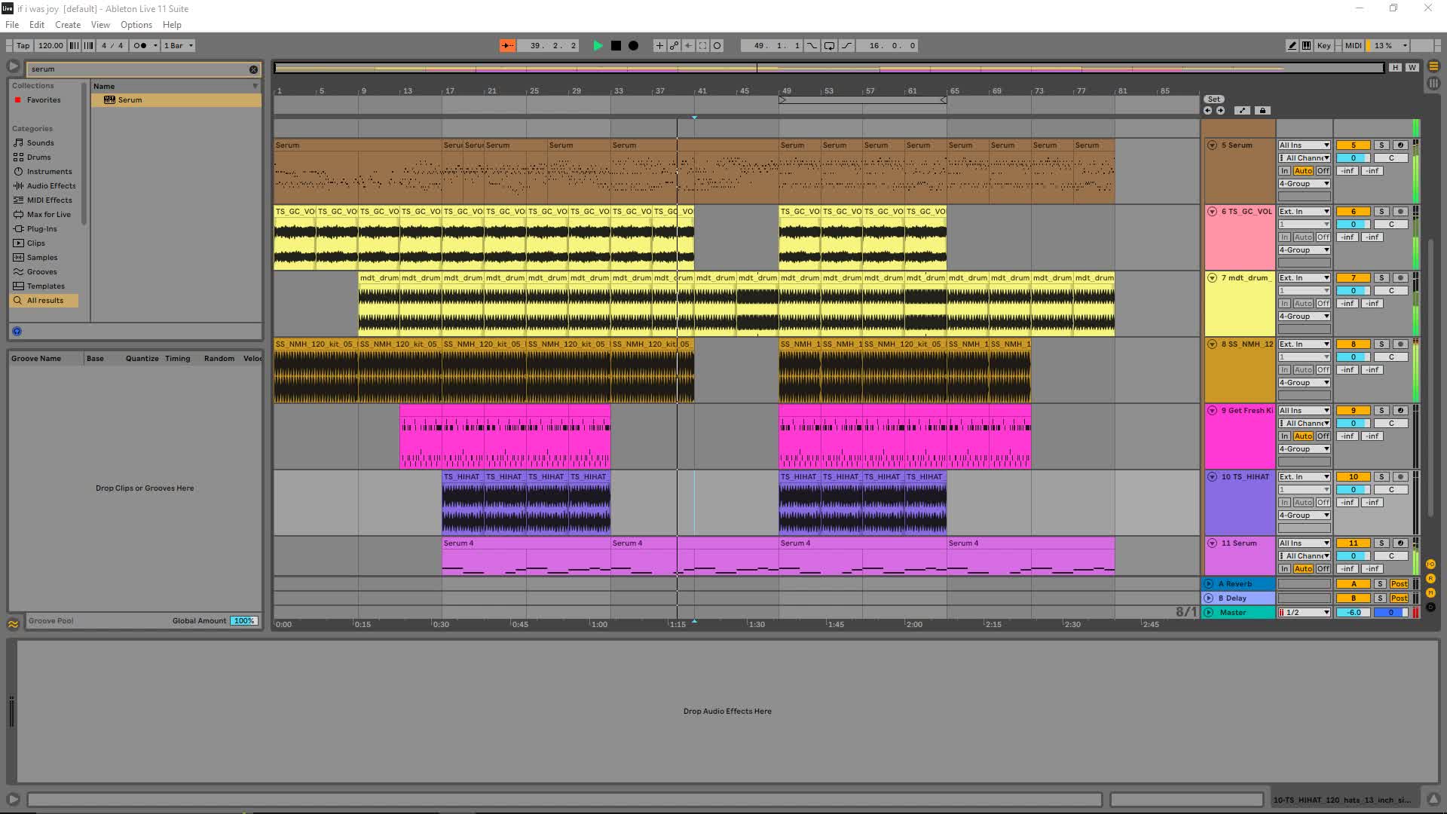
Task: Lock the envelopes with lock icon
Action: tap(1263, 111)
